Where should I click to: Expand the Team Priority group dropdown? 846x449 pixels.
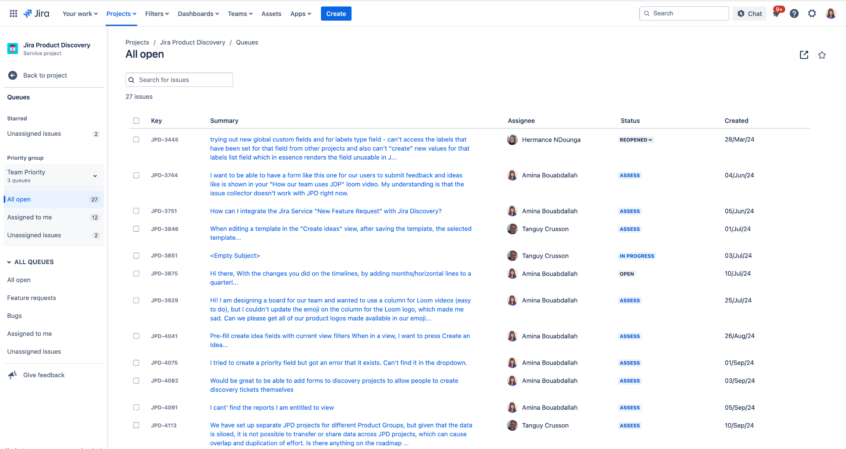coord(95,176)
